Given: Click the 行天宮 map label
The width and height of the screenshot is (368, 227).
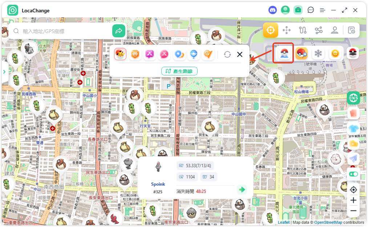Looking at the screenshot, I should point(145,126).
